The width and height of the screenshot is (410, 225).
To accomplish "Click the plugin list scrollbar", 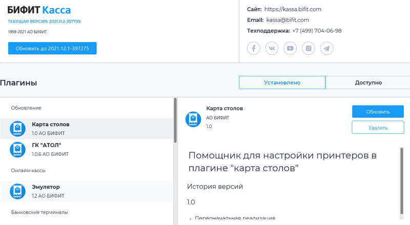I will coord(175,120).
